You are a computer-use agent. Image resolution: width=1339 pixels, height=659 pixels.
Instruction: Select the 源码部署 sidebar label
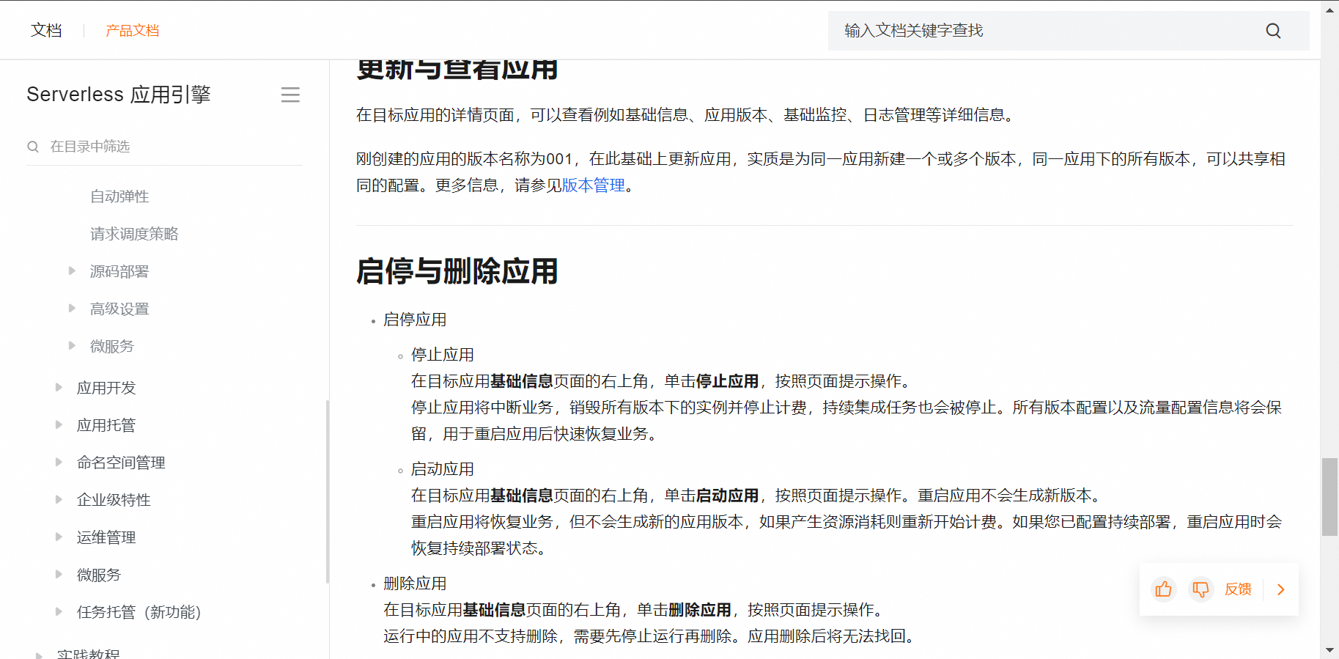pos(119,271)
